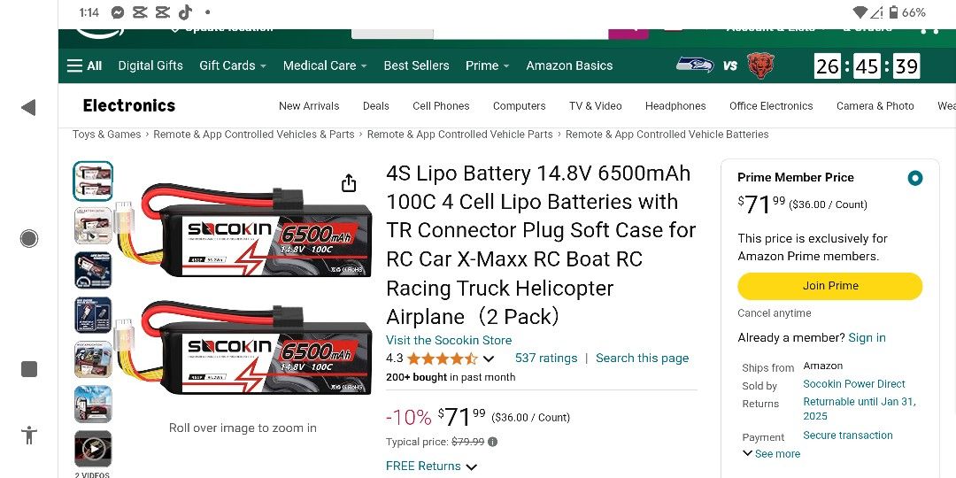This screenshot has height=478, width=956.
Task: Open the 537 ratings link
Action: click(x=545, y=358)
